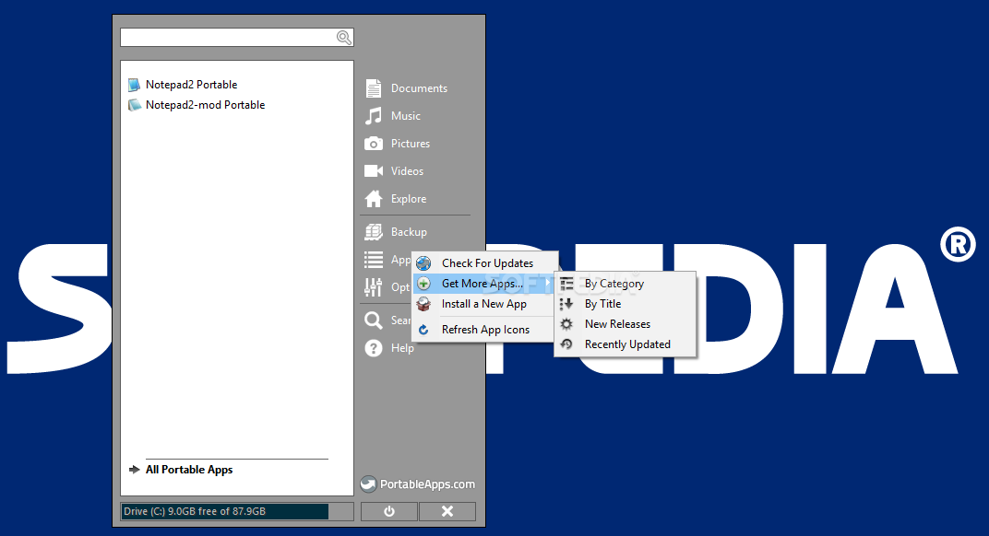Open Videos label in sidebar
The image size is (989, 536).
tap(407, 170)
